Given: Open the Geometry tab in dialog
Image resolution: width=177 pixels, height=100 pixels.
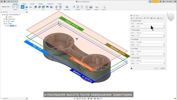Looking at the screenshot, I should (x=139, y=18).
